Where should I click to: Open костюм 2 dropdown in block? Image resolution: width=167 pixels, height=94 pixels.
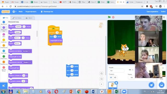(27, 51)
